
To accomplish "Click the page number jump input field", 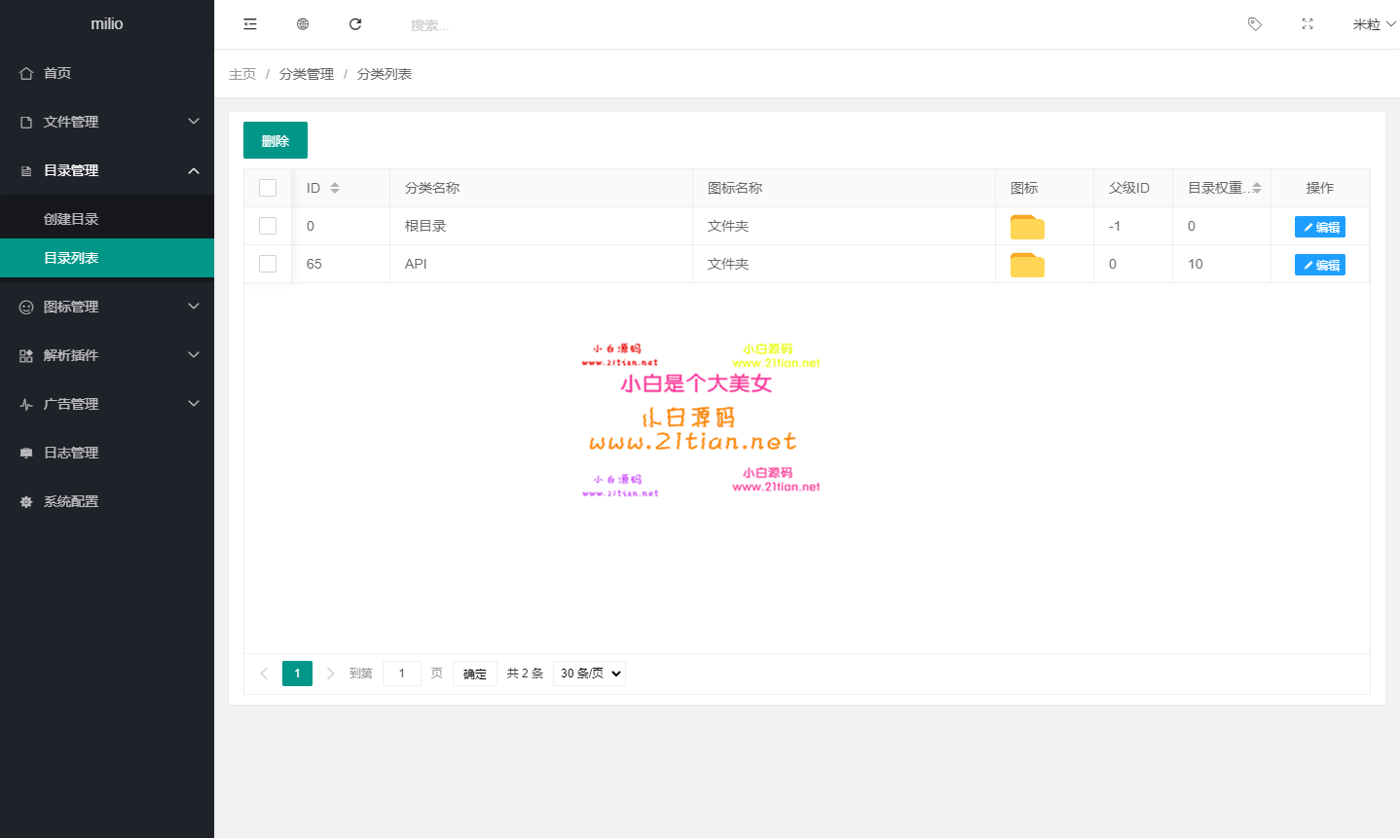I will 401,674.
